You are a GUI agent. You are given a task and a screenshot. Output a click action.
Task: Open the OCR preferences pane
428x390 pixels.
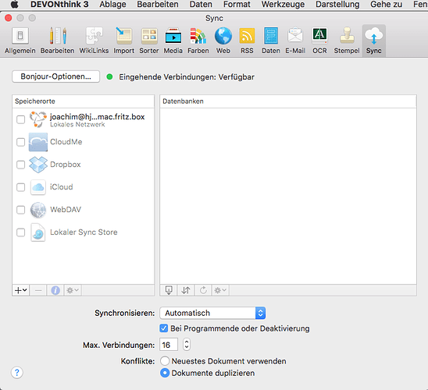[x=319, y=41]
